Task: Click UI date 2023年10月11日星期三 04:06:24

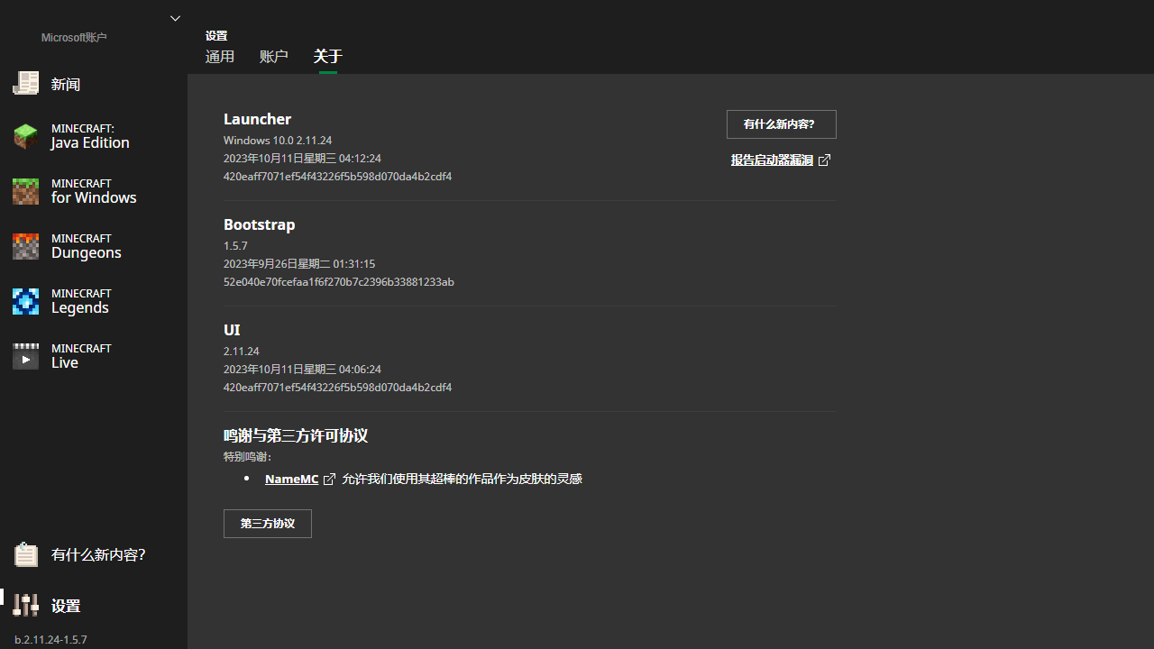Action: tap(302, 370)
